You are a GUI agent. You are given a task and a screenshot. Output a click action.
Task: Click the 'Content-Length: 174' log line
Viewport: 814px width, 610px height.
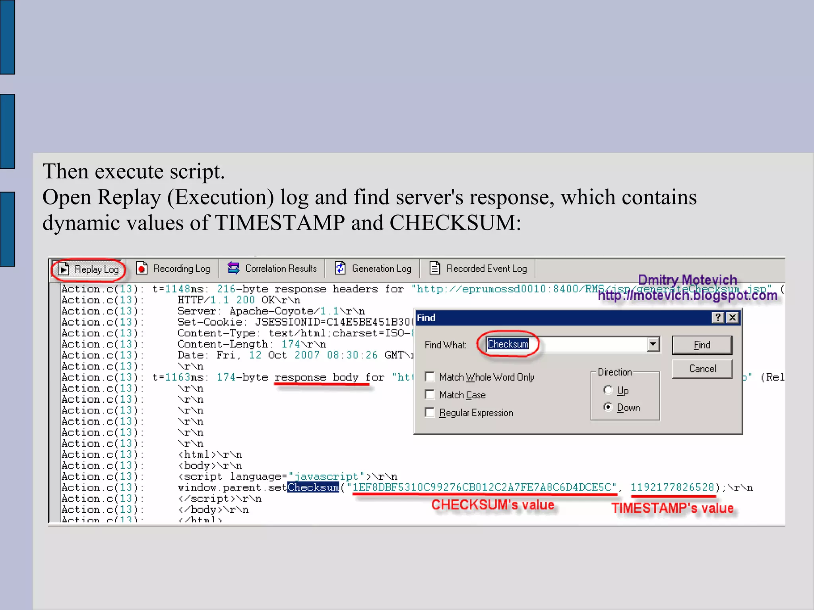(x=252, y=344)
